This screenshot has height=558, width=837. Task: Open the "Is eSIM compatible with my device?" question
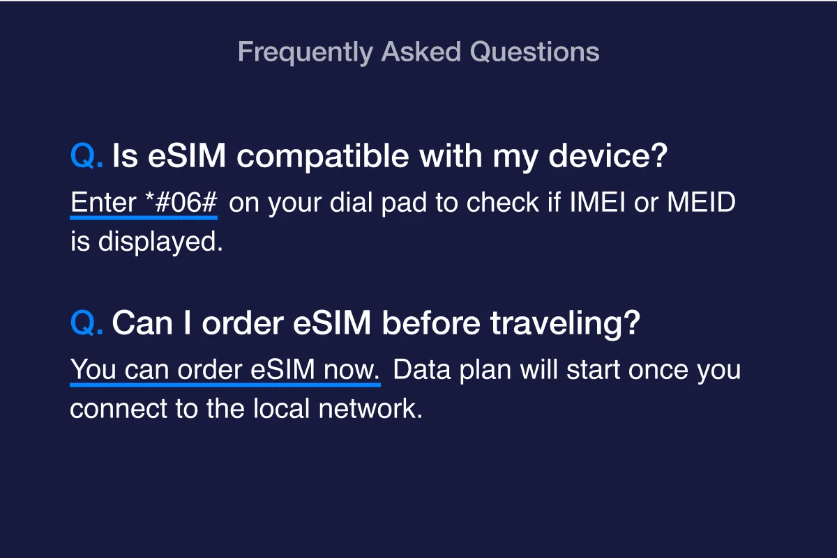(389, 157)
